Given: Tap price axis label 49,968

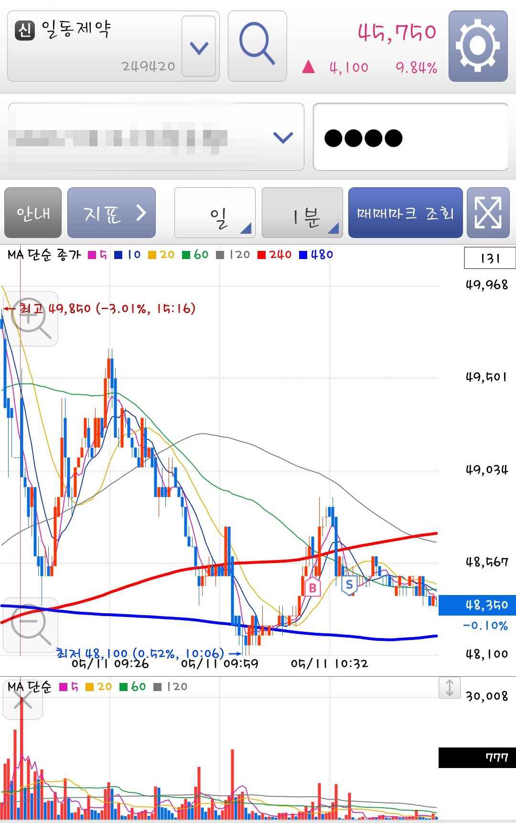Looking at the screenshot, I should pyautogui.click(x=487, y=285).
